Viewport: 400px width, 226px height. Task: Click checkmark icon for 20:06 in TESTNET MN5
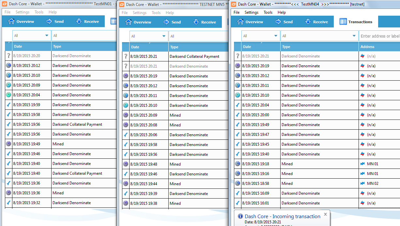click(126, 135)
